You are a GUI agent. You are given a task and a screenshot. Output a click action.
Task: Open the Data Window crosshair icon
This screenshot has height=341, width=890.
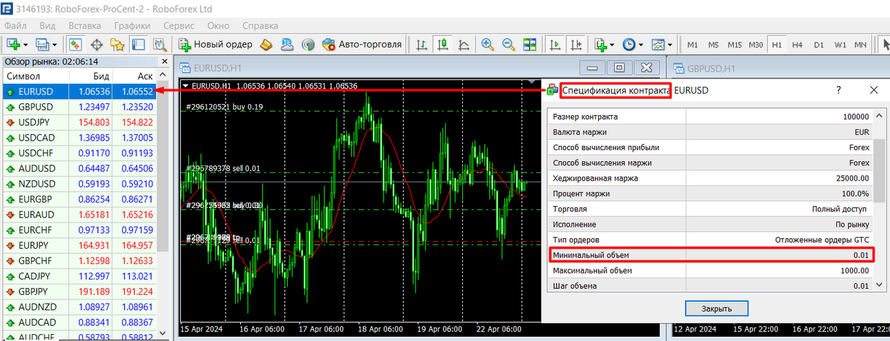coord(97,44)
